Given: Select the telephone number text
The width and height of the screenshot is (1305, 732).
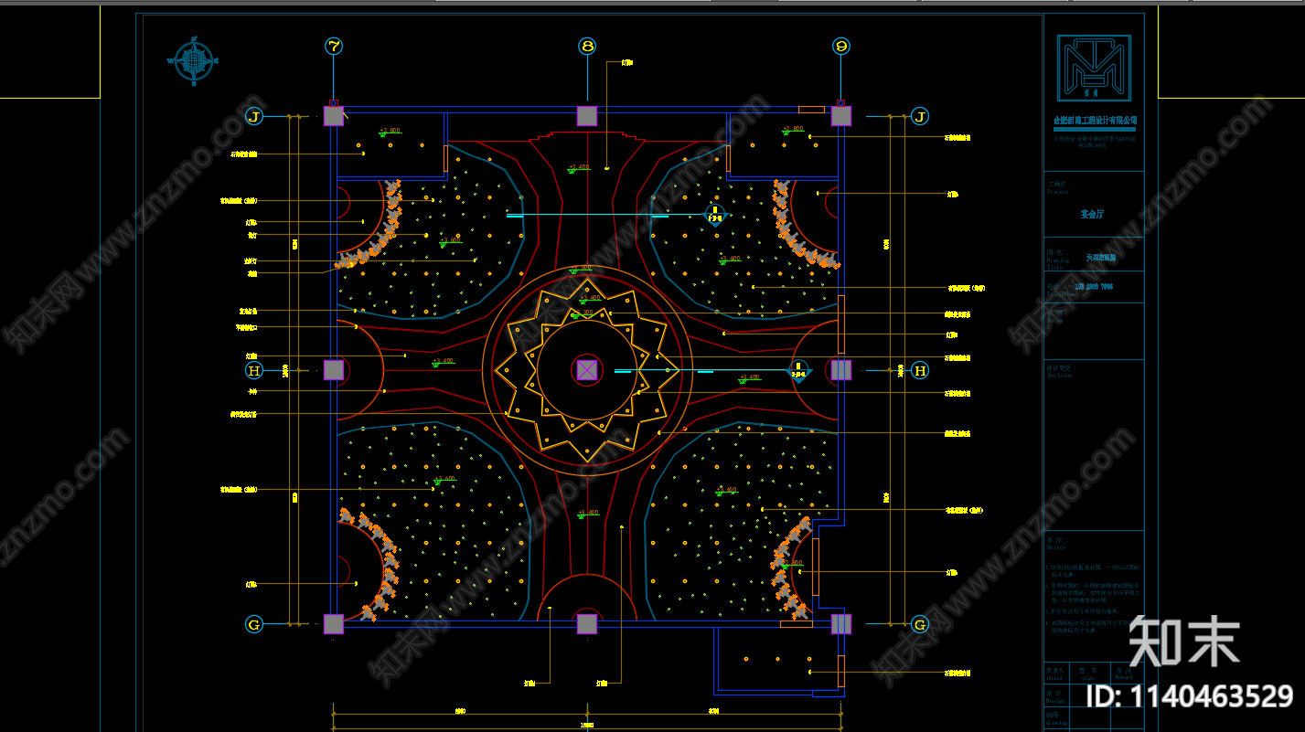Looking at the screenshot, I should 1094,286.
